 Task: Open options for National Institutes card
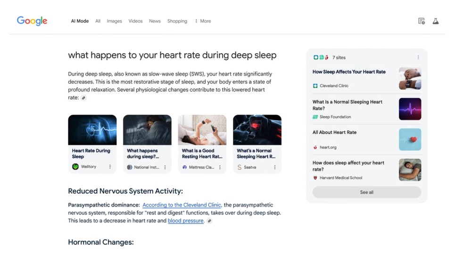165,167
